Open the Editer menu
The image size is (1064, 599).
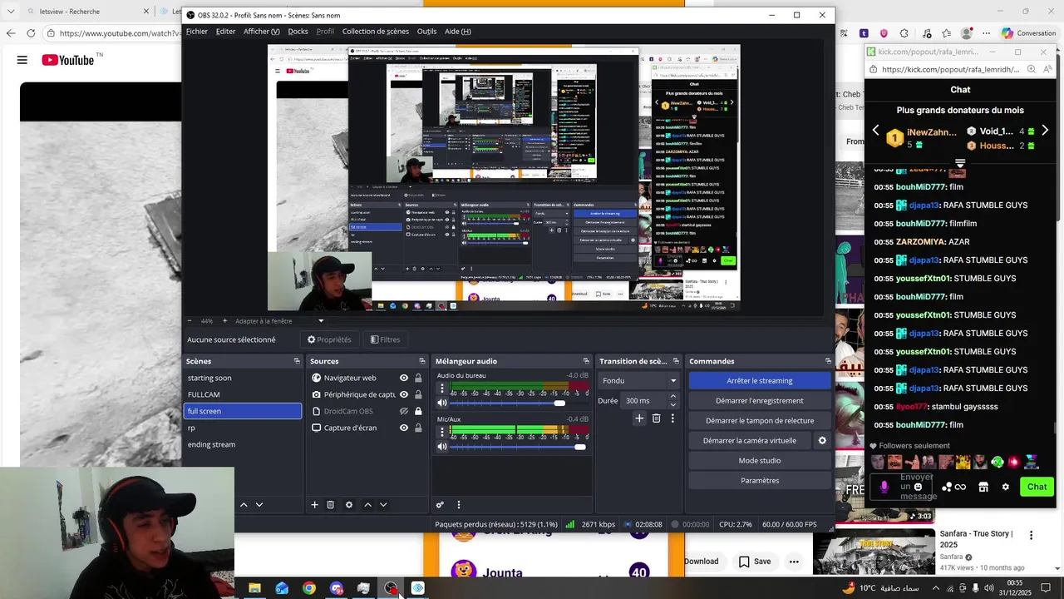coord(225,32)
